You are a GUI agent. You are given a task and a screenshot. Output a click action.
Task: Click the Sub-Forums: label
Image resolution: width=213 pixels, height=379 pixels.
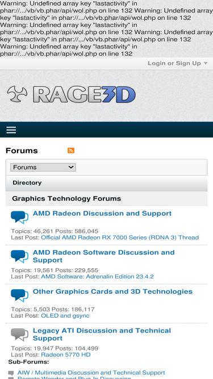(28, 362)
